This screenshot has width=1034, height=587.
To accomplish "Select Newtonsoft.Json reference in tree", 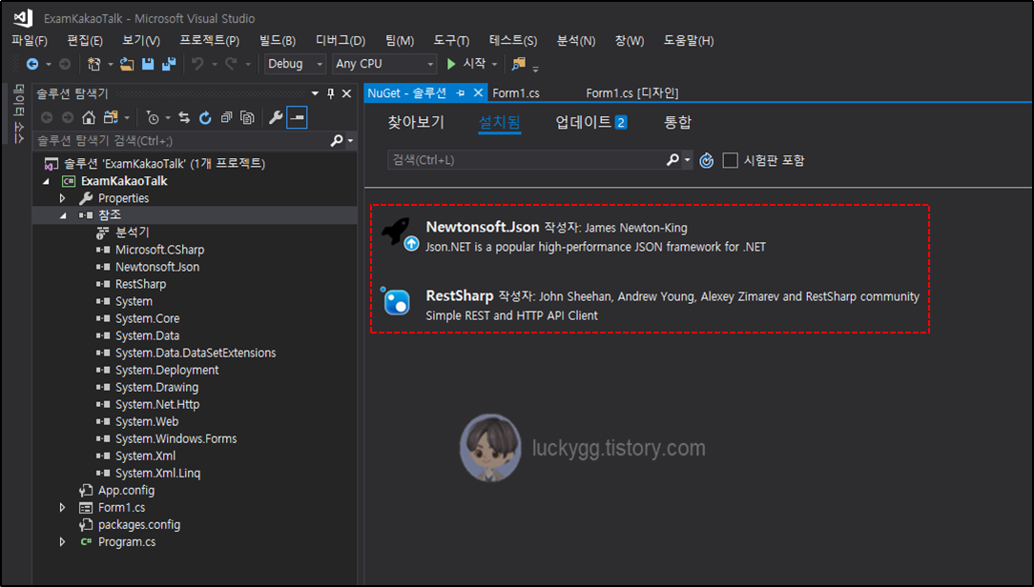I will tap(157, 267).
